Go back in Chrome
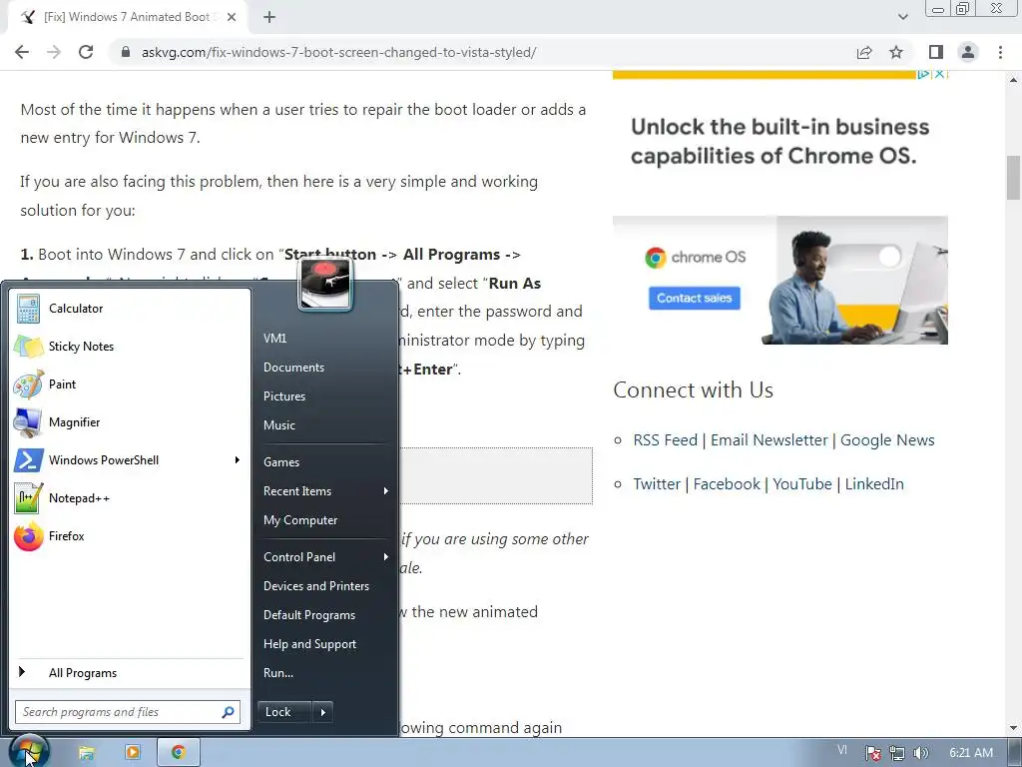 pyautogui.click(x=22, y=52)
